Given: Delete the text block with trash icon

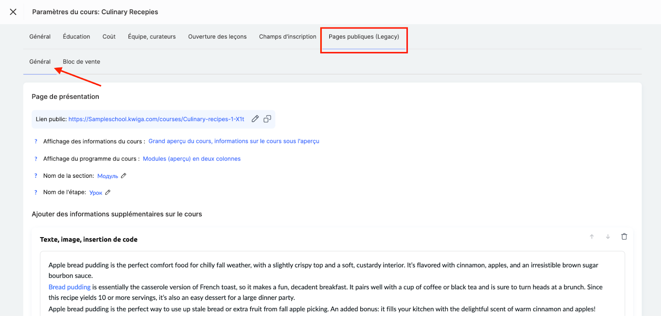Looking at the screenshot, I should click(x=624, y=237).
